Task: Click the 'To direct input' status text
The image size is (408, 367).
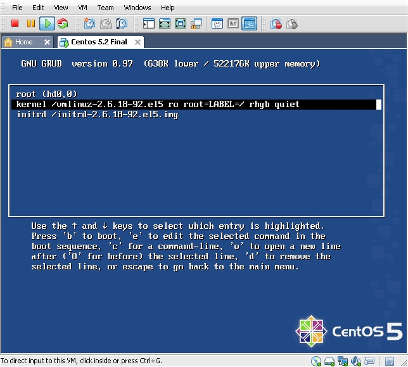Action: point(81,361)
